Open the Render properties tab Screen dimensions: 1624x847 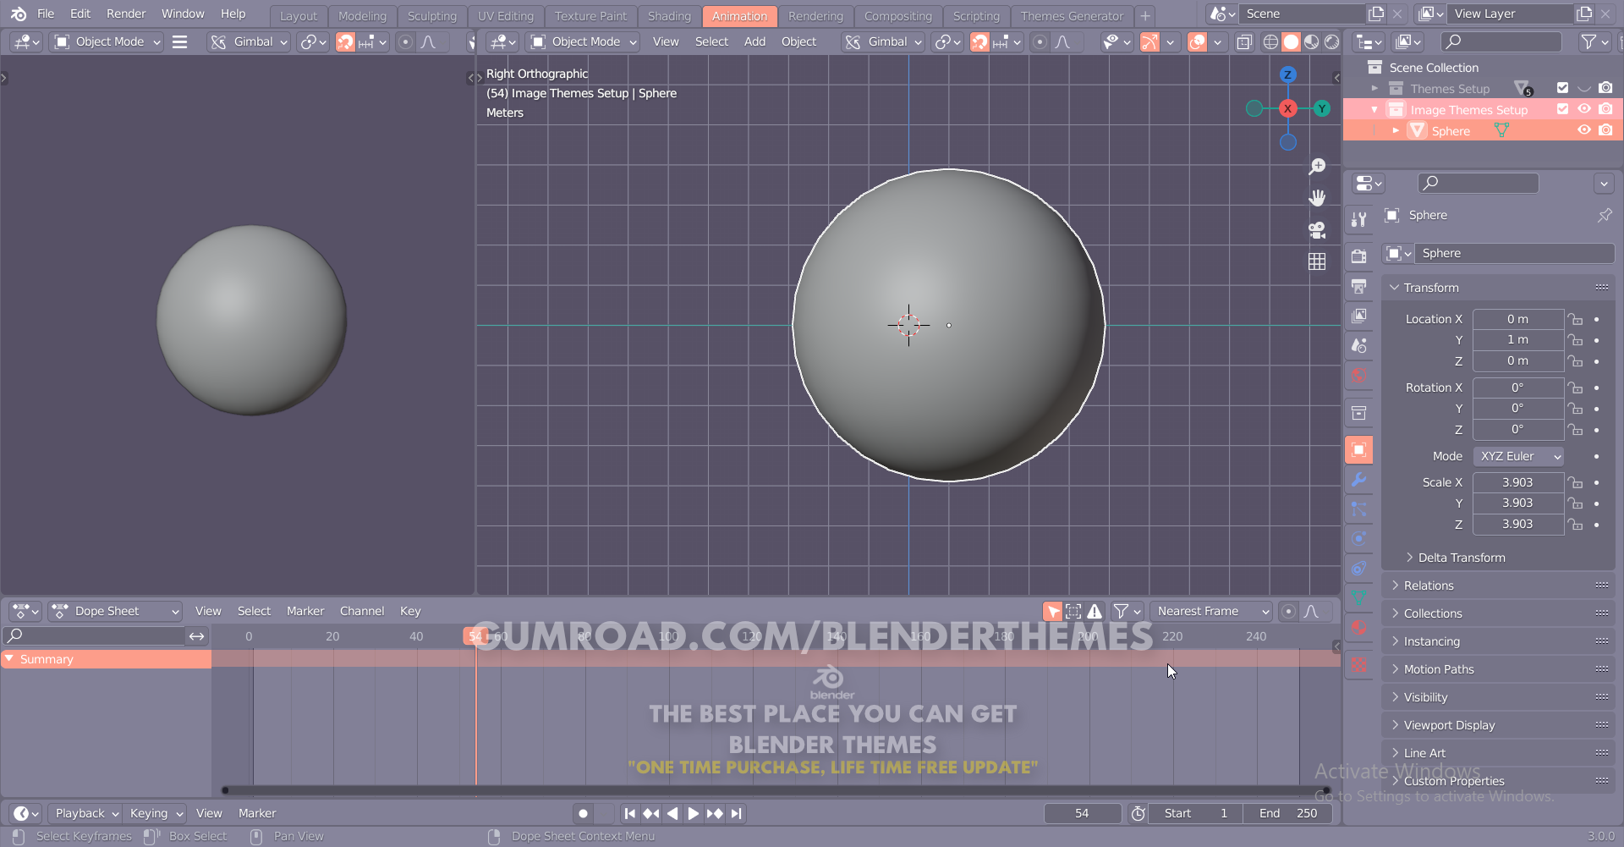pos(1359,256)
